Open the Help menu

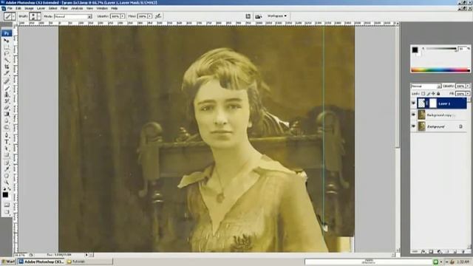(115, 8)
